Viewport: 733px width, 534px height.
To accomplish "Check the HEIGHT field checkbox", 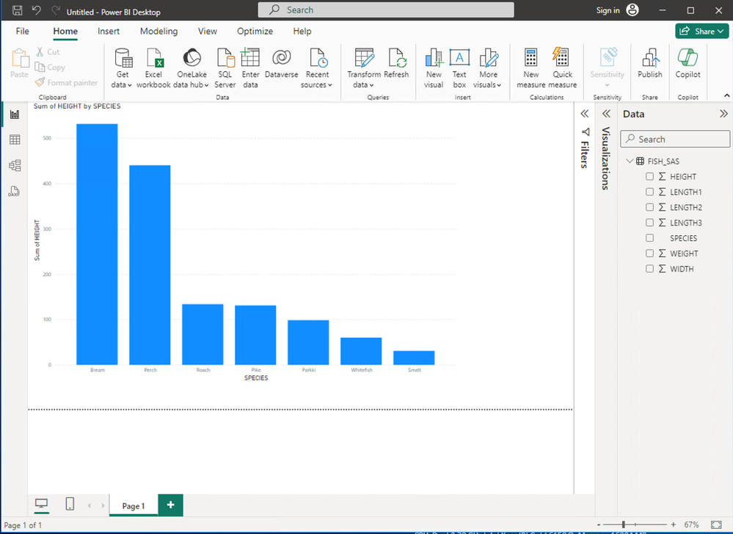I will tap(649, 176).
